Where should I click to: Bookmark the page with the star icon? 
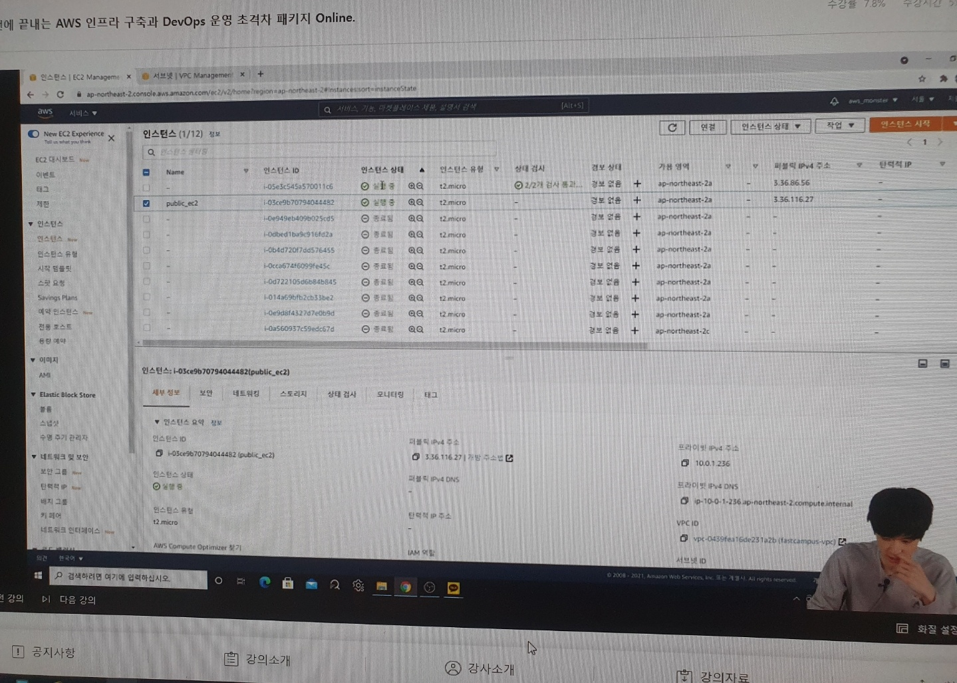922,78
